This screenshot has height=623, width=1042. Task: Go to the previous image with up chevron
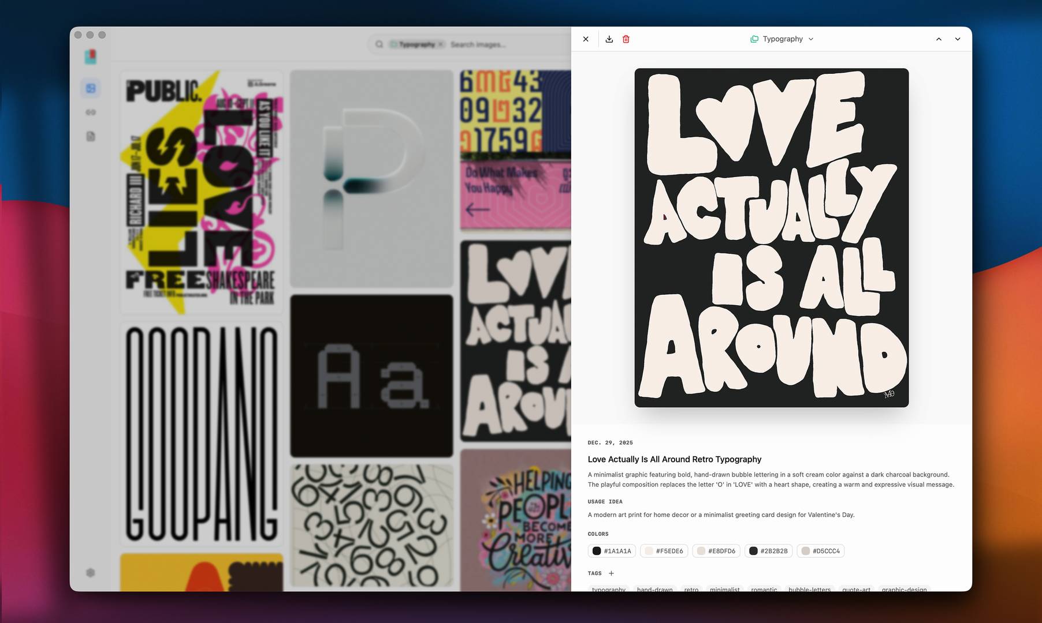(939, 39)
